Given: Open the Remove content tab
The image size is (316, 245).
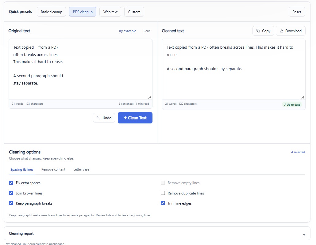Looking at the screenshot, I should pos(53,169).
